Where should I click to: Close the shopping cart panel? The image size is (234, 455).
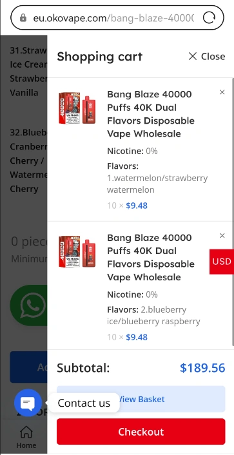(x=206, y=56)
